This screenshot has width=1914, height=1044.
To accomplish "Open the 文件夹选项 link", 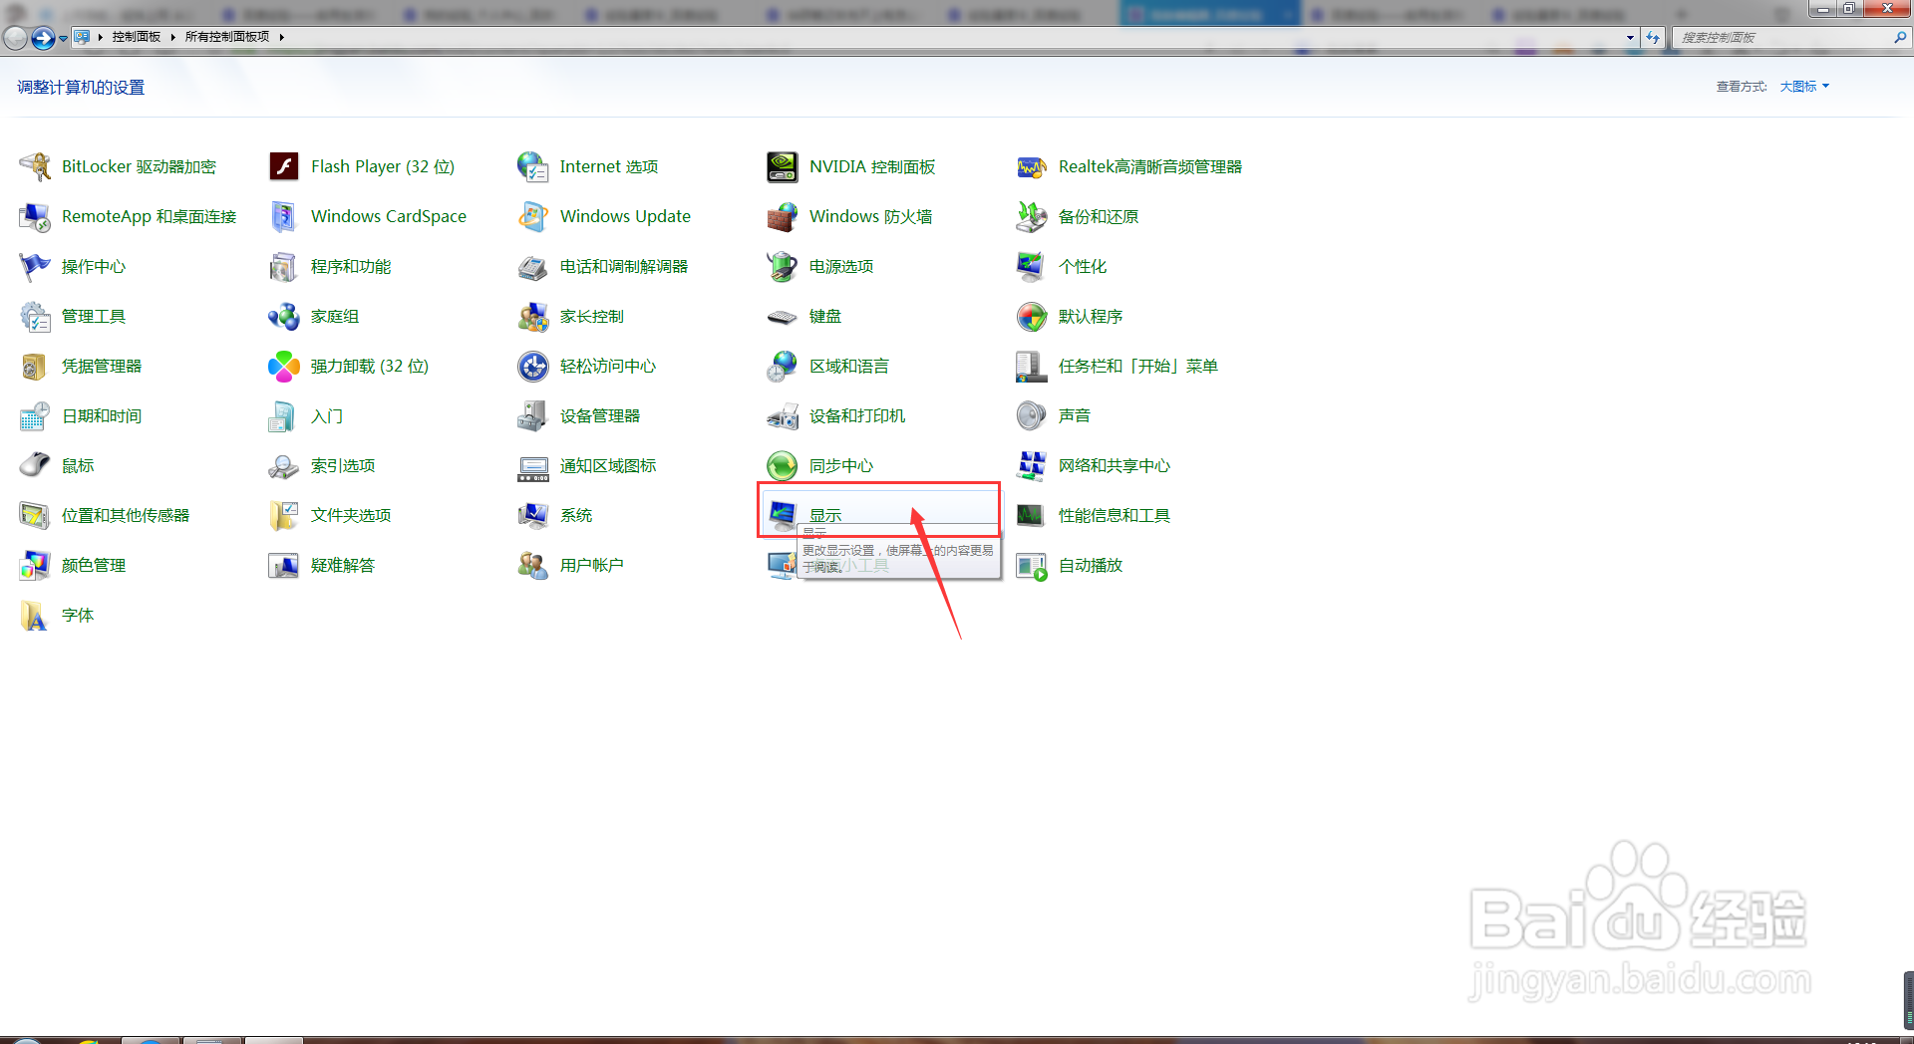I will [351, 515].
